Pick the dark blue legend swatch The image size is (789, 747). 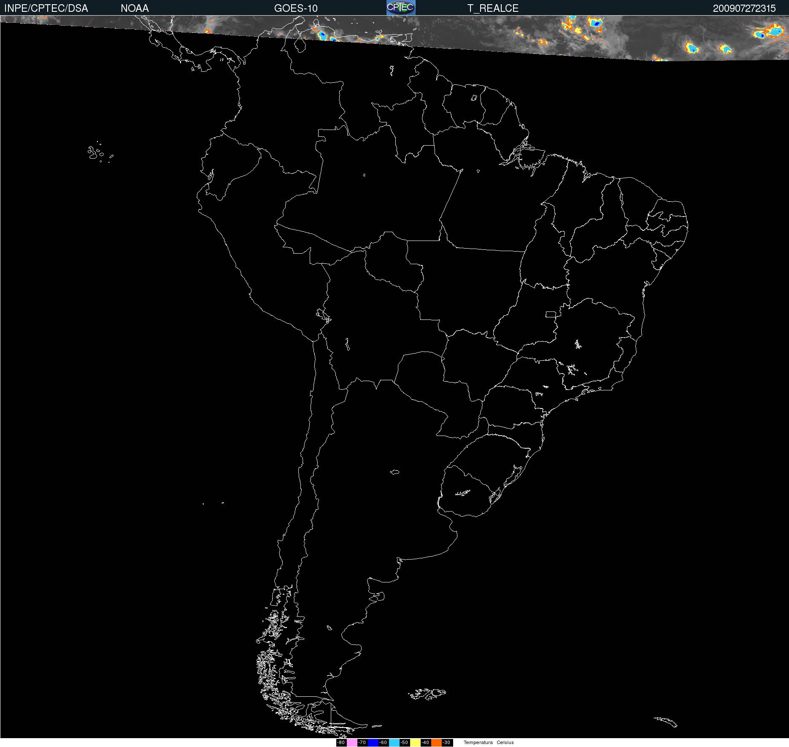pyautogui.click(x=373, y=743)
